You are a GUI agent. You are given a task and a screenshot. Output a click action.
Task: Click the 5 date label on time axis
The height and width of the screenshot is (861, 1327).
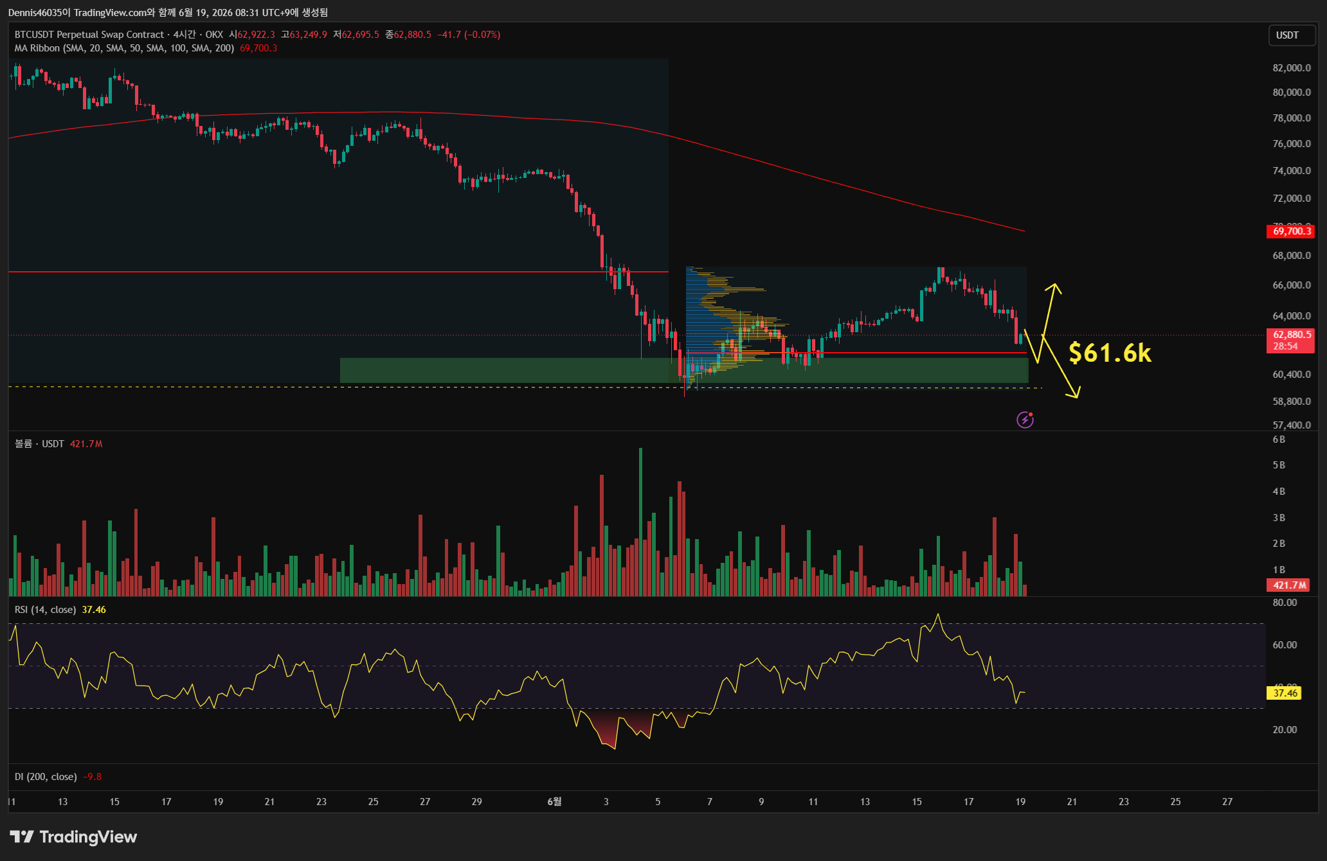tap(658, 802)
